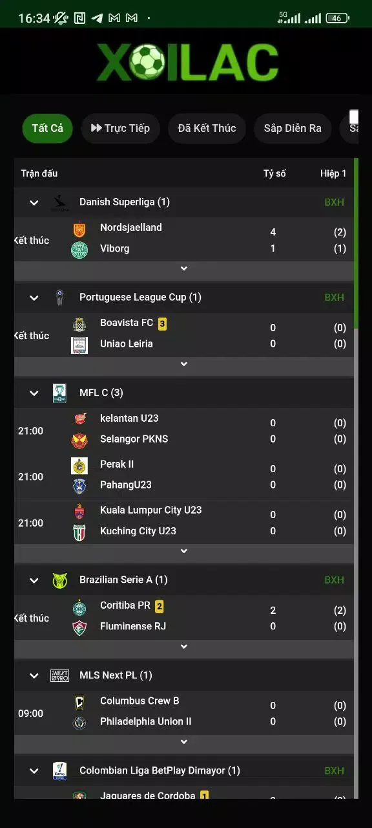Tap the Brazilian Serie A league logo
The height and width of the screenshot is (828, 372).
[x=60, y=580]
